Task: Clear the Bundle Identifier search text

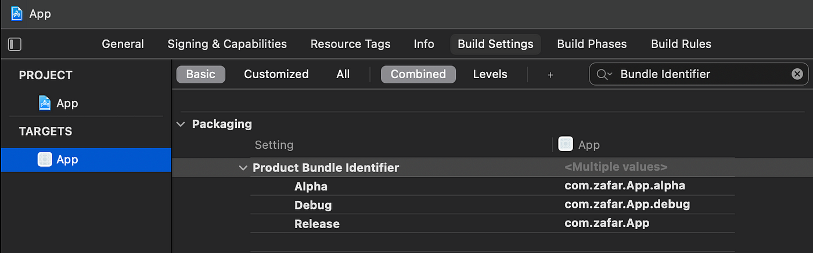Action: 797,74
